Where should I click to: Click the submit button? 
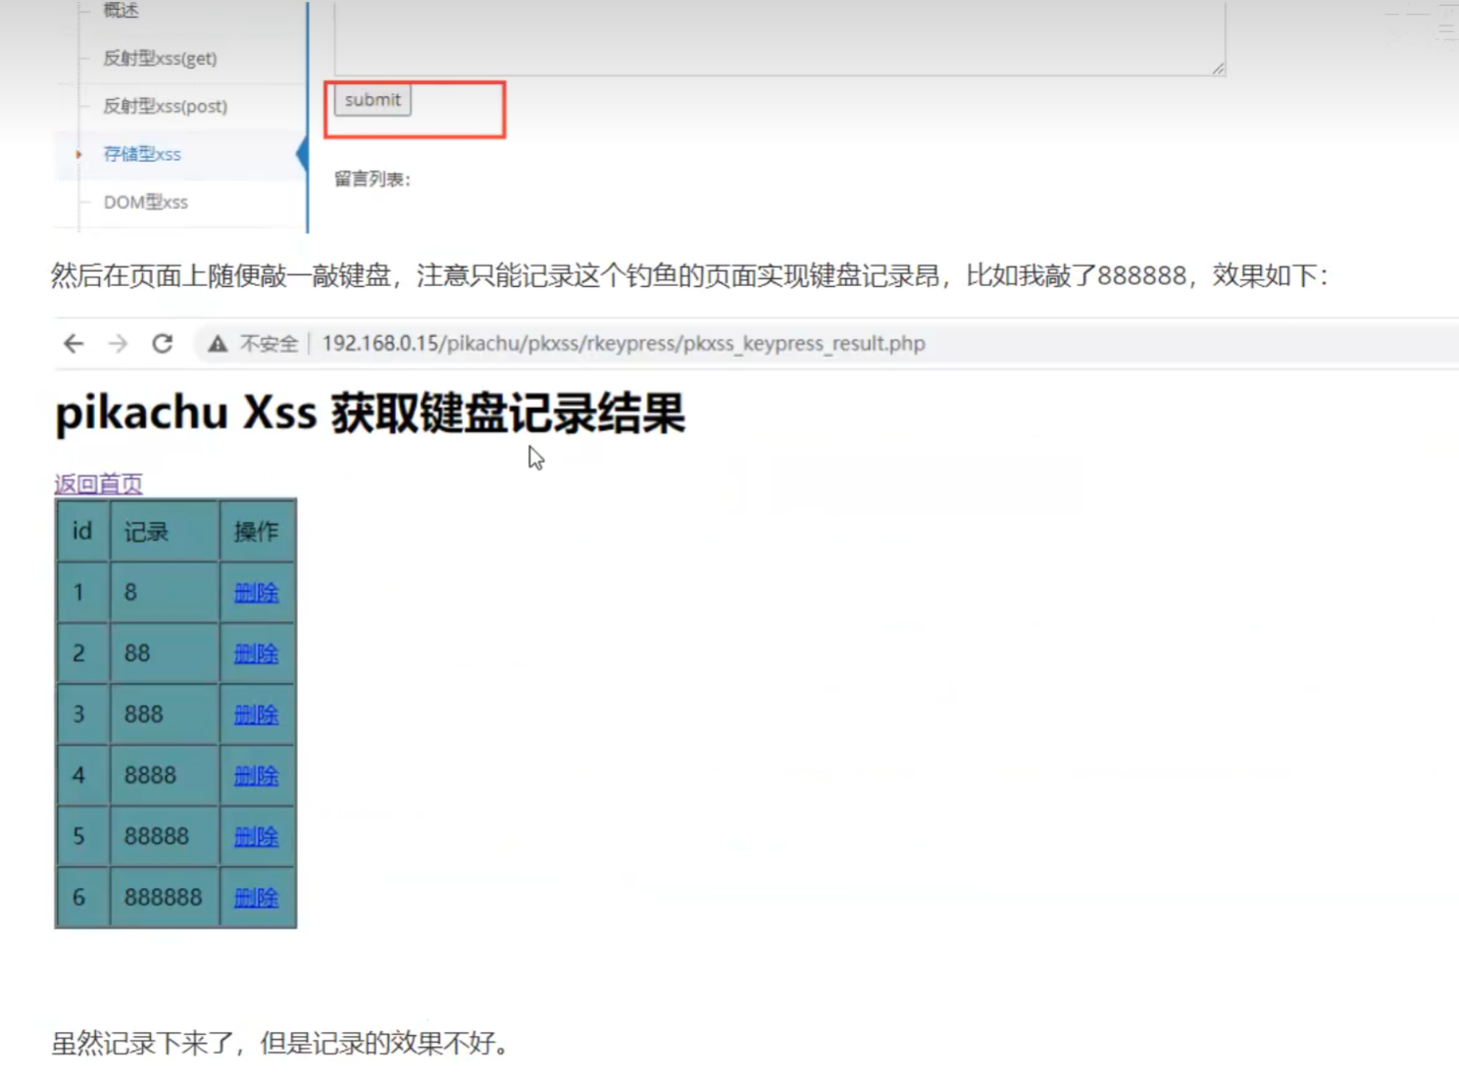click(373, 100)
